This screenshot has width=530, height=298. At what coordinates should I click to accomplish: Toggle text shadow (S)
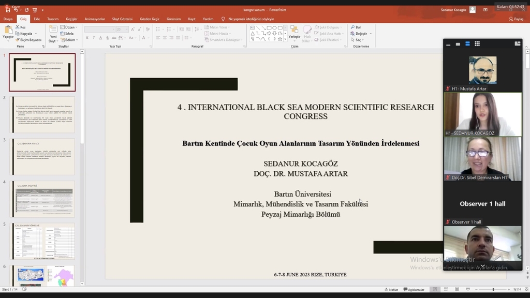[x=108, y=38]
